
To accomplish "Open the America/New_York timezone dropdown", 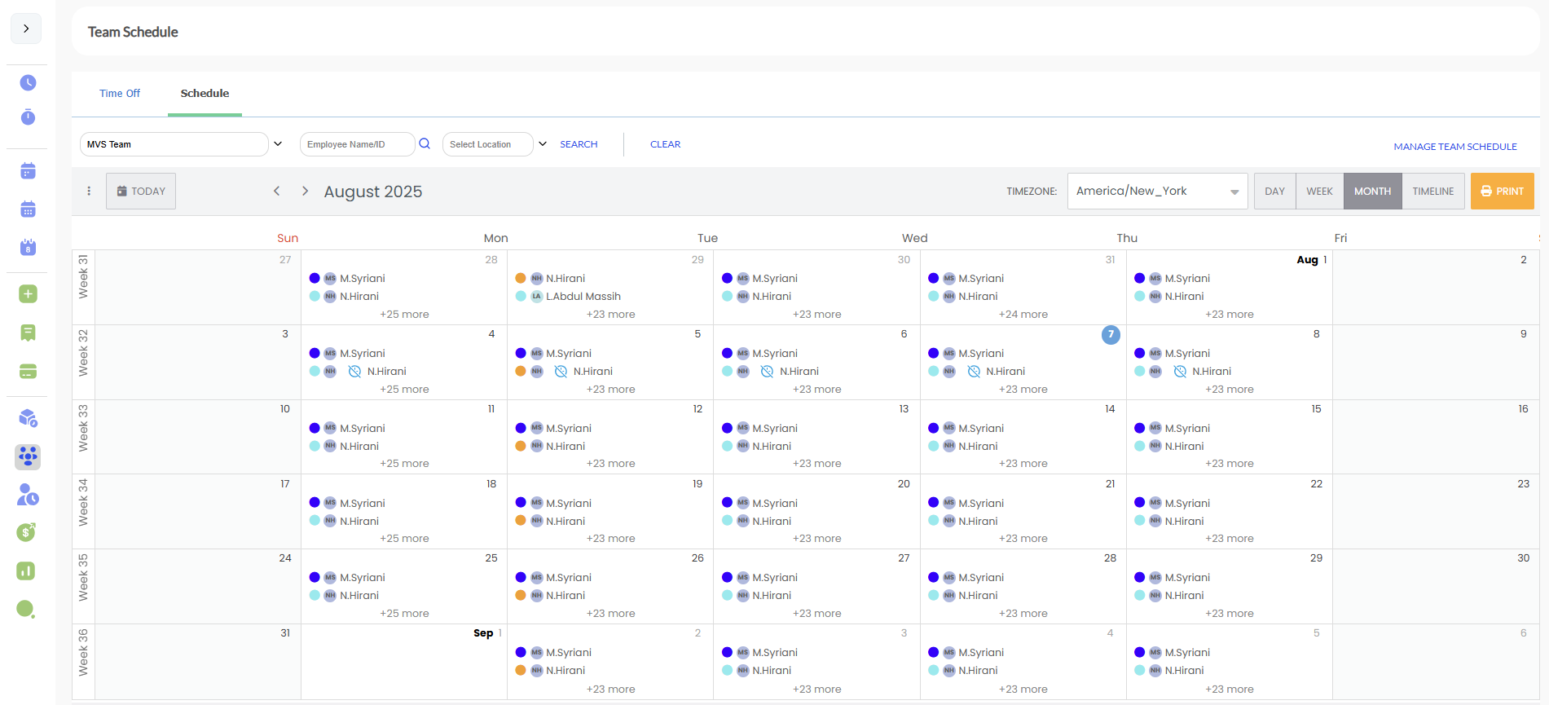I will 1157,191.
